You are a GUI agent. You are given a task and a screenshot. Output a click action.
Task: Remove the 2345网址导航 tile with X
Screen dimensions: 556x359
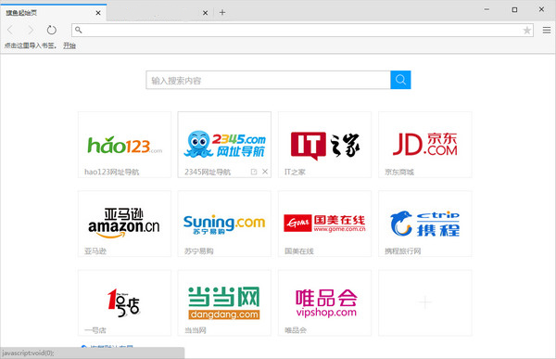[x=265, y=172]
